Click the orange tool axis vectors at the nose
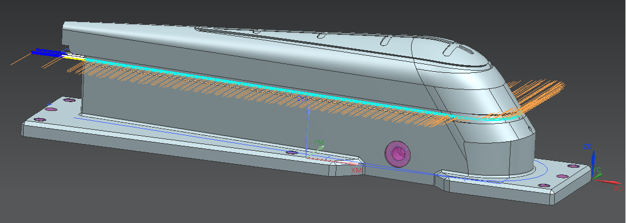626x223 pixels. (x=539, y=94)
